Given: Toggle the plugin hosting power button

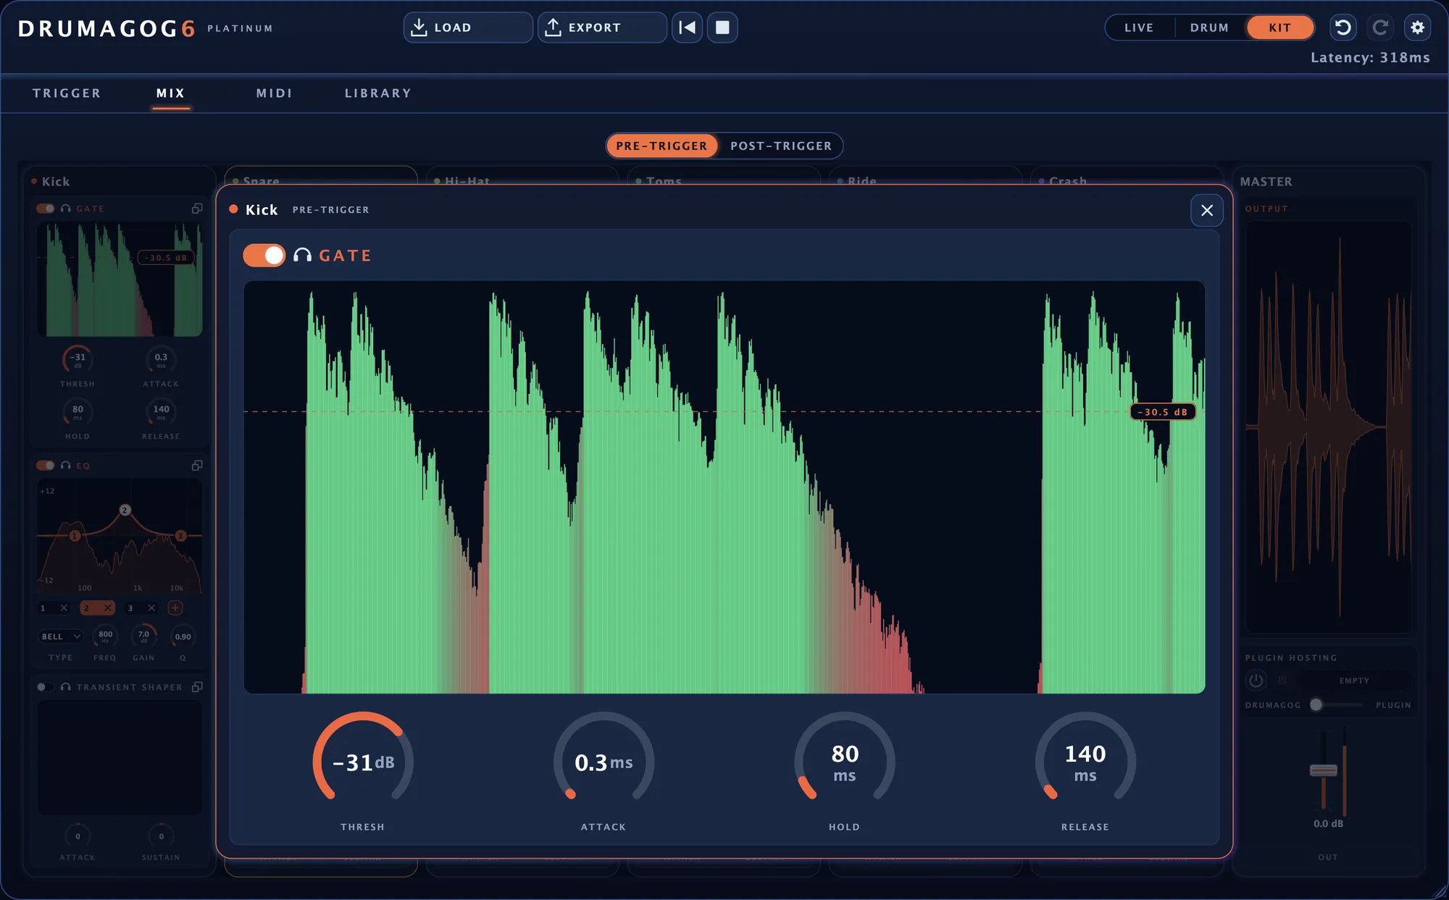Looking at the screenshot, I should pos(1256,681).
